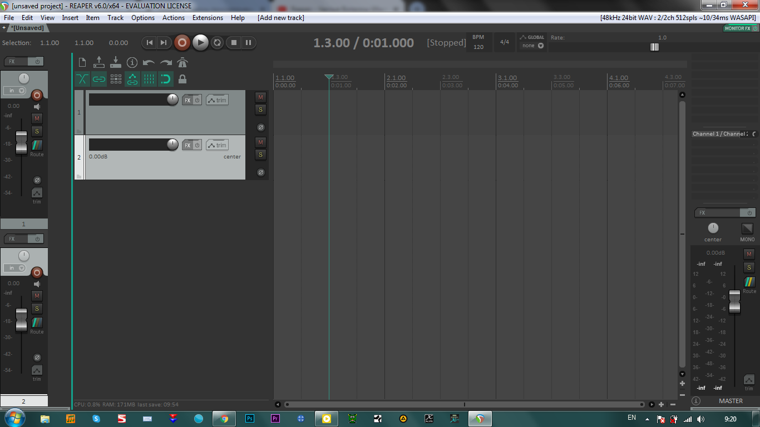This screenshot has width=760, height=427.
Task: Open the File menu
Action: click(x=9, y=18)
